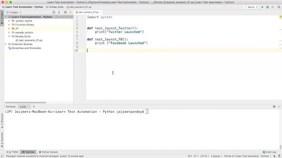This screenshot has height=158, width=282.
Task: Click the terminal vertical scrollbar thumb
Action: pos(280,147)
